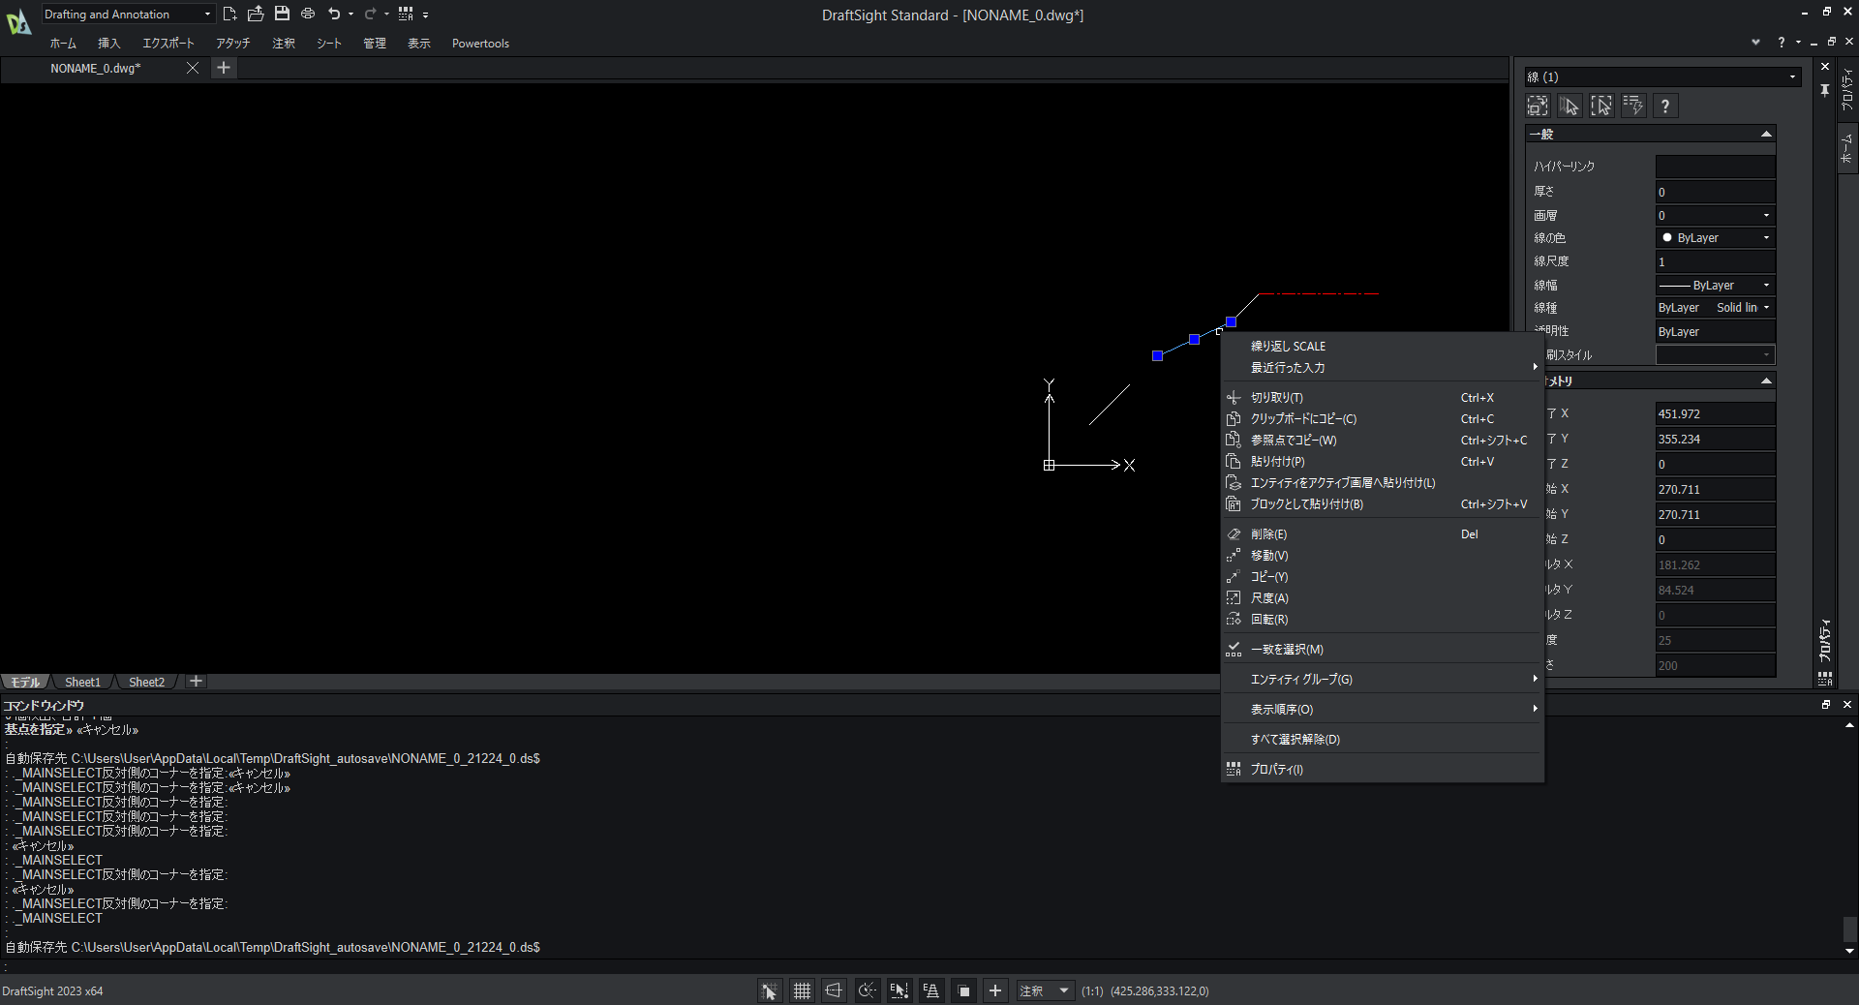Toggle Ortho mode in the status bar

[834, 990]
